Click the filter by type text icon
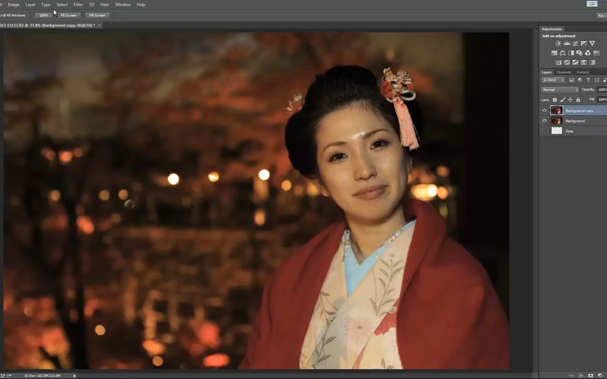607x379 pixels. [x=588, y=79]
